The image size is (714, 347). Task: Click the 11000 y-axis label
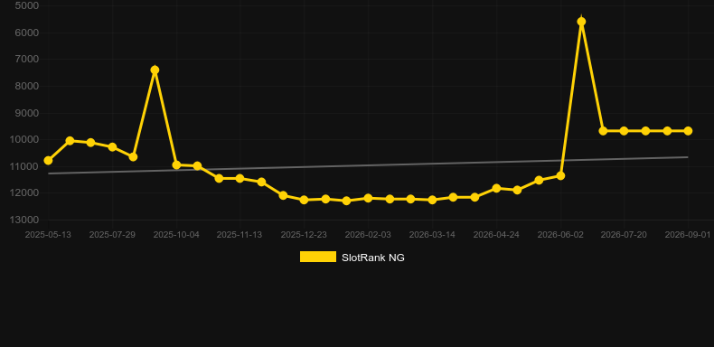(x=24, y=166)
